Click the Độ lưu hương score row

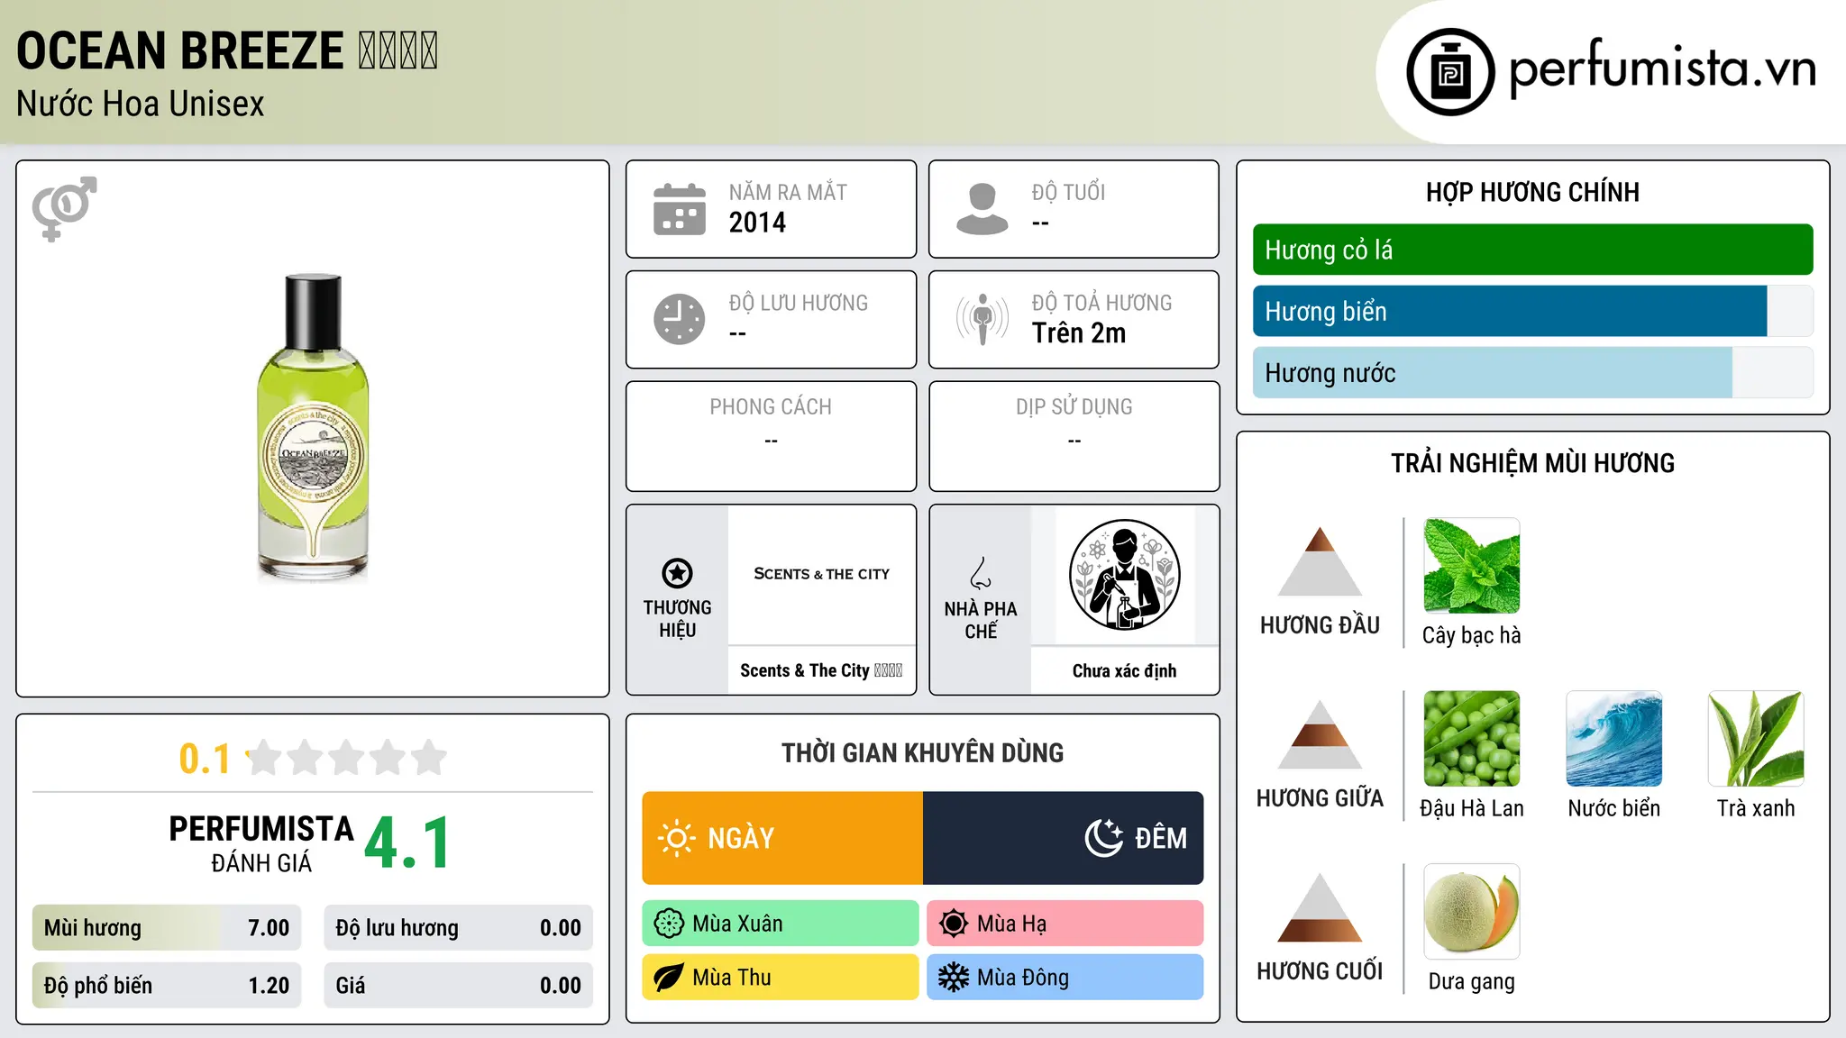tap(458, 928)
